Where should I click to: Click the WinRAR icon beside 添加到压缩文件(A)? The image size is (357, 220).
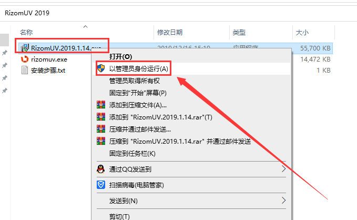[101, 105]
